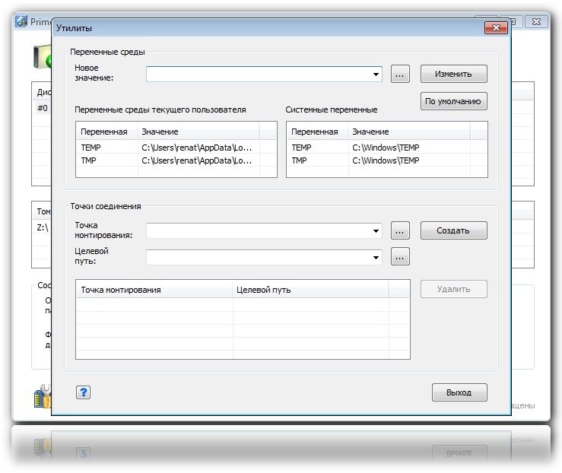
Task: Click browse button next to Новое значение field
Action: coord(401,75)
